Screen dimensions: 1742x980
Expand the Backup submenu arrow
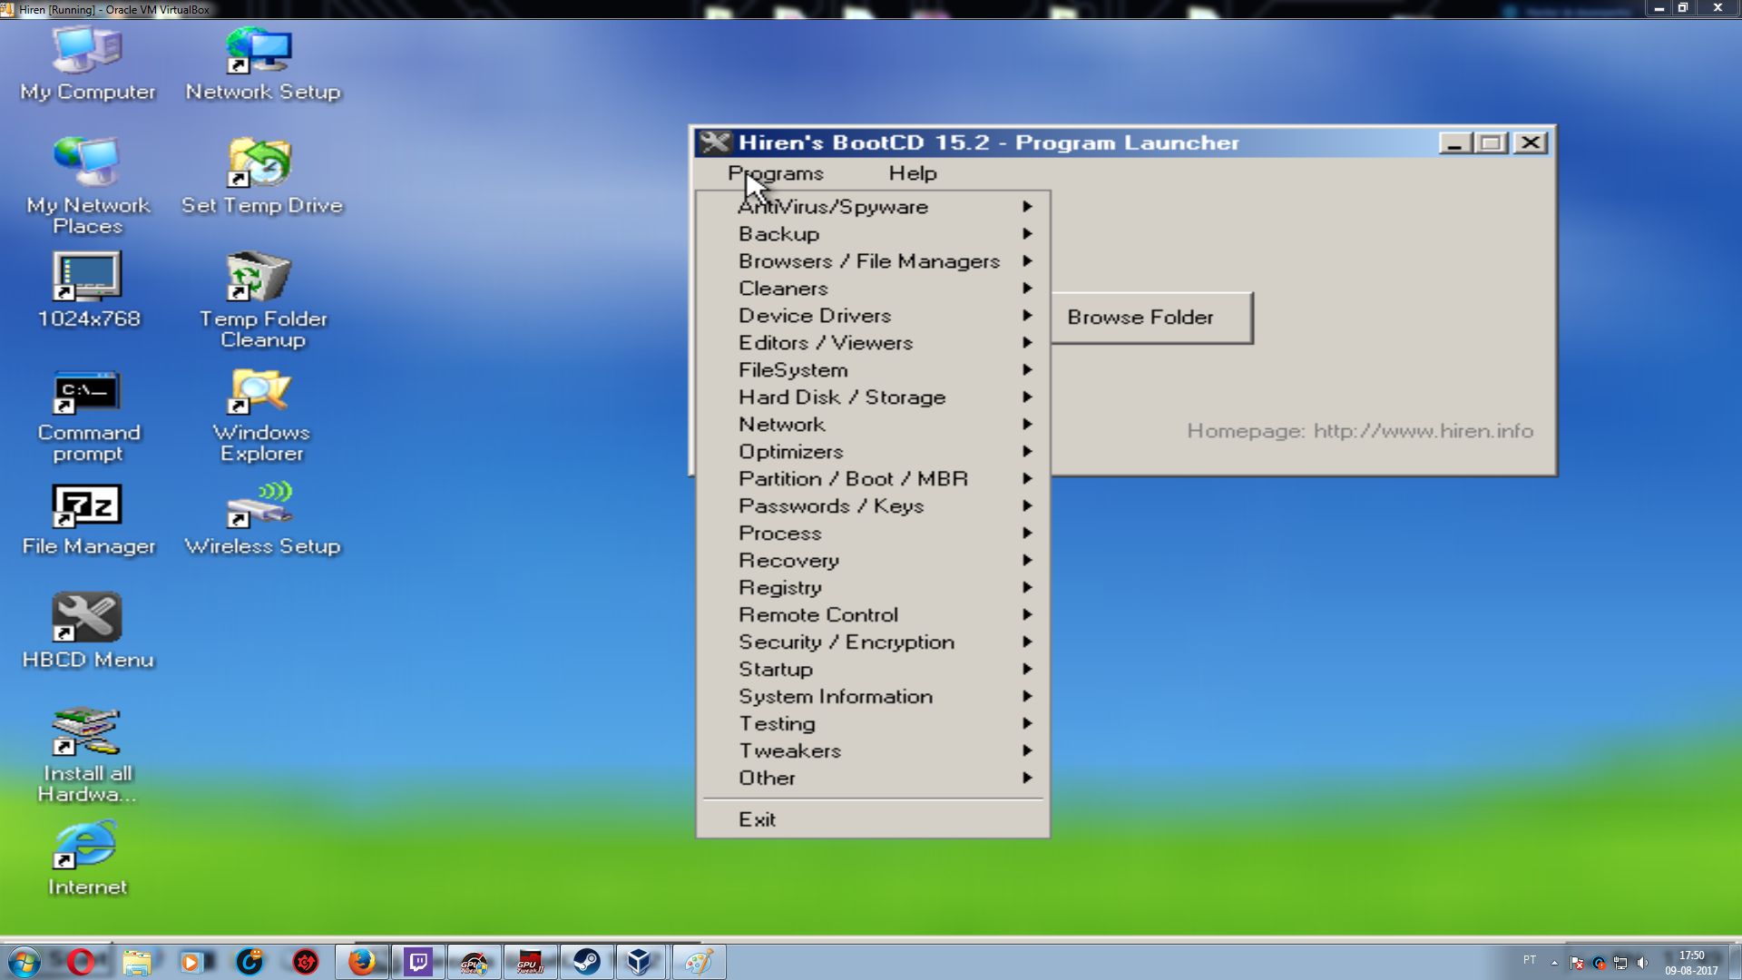[1027, 234]
